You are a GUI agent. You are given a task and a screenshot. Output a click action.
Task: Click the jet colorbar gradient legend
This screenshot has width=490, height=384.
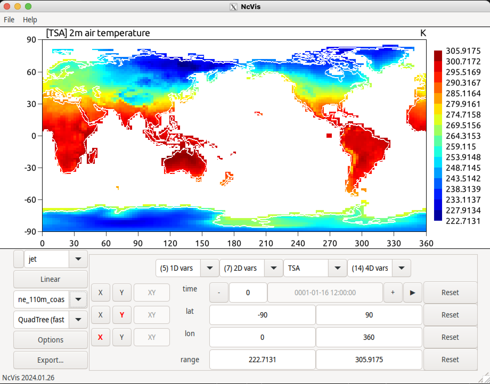(x=438, y=136)
